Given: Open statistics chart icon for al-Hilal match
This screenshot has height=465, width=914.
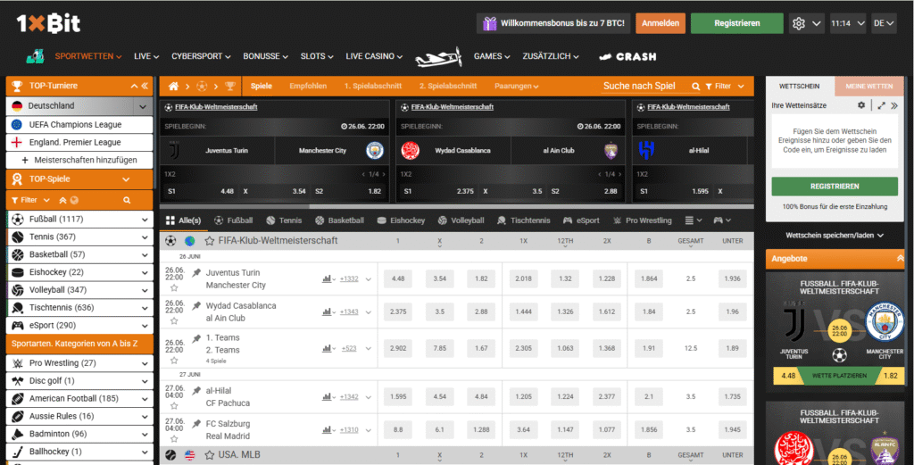Looking at the screenshot, I should (x=327, y=397).
